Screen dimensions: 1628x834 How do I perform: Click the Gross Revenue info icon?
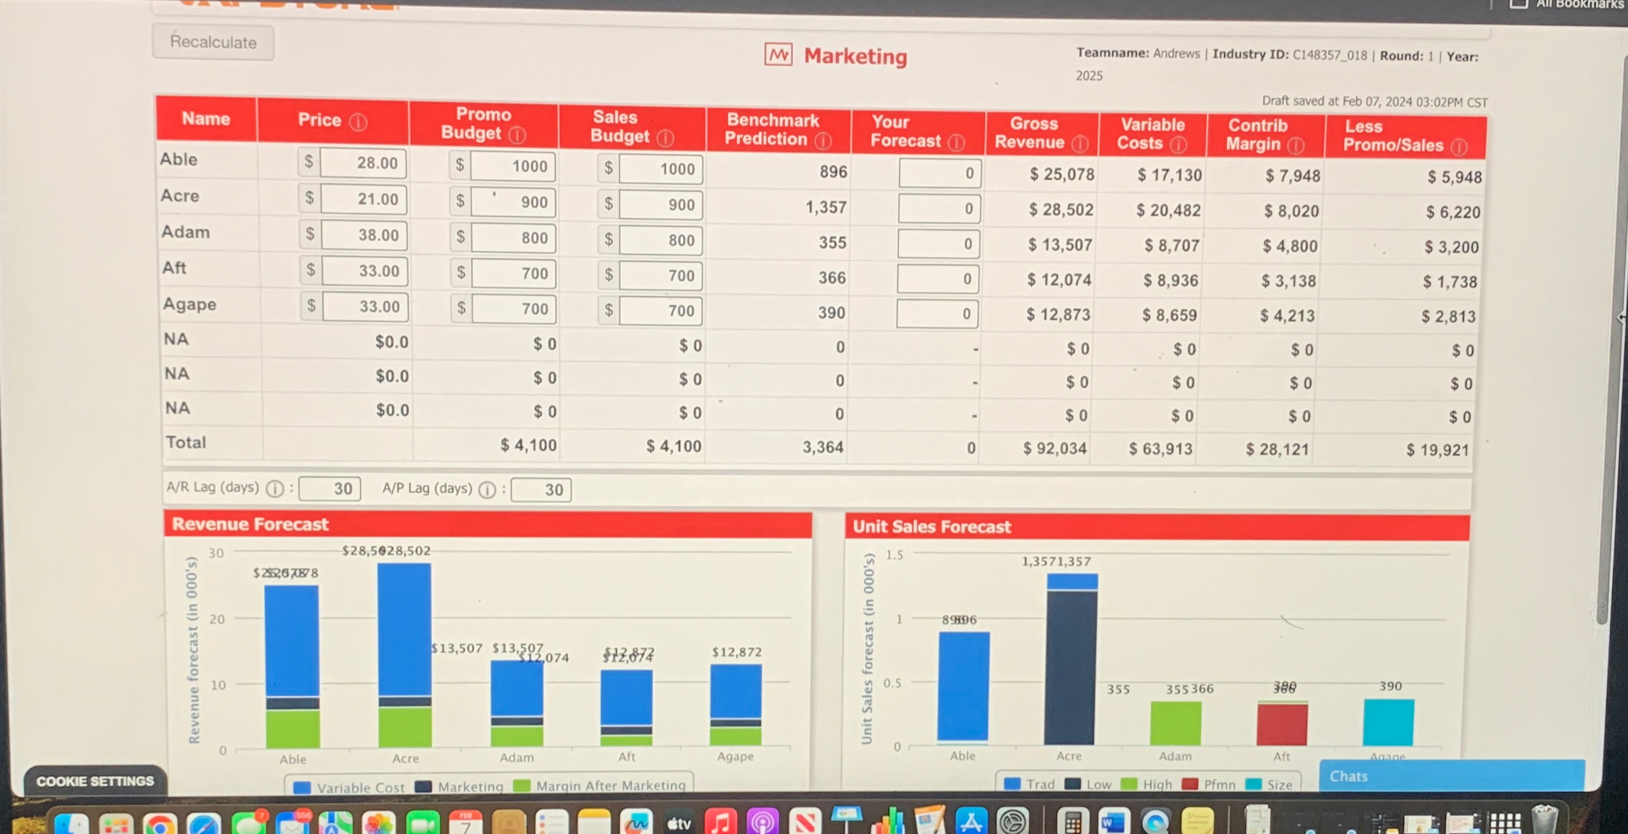(1080, 144)
